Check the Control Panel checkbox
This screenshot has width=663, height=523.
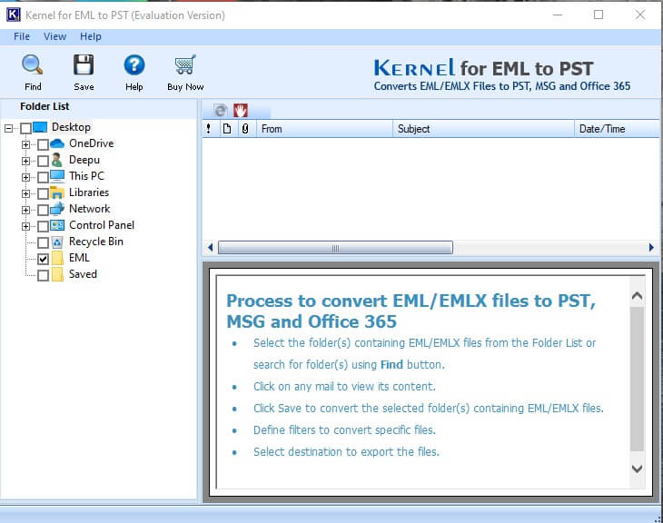coord(43,226)
